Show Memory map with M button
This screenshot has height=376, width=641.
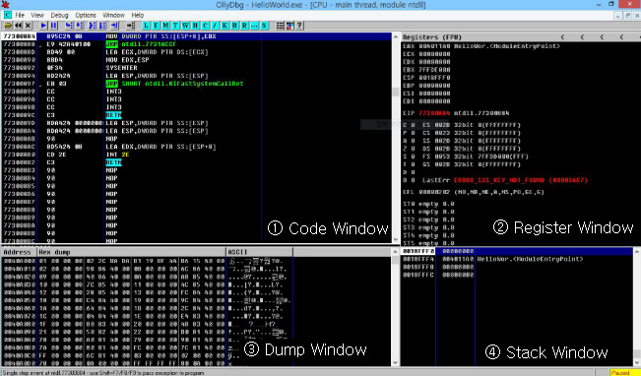(166, 26)
